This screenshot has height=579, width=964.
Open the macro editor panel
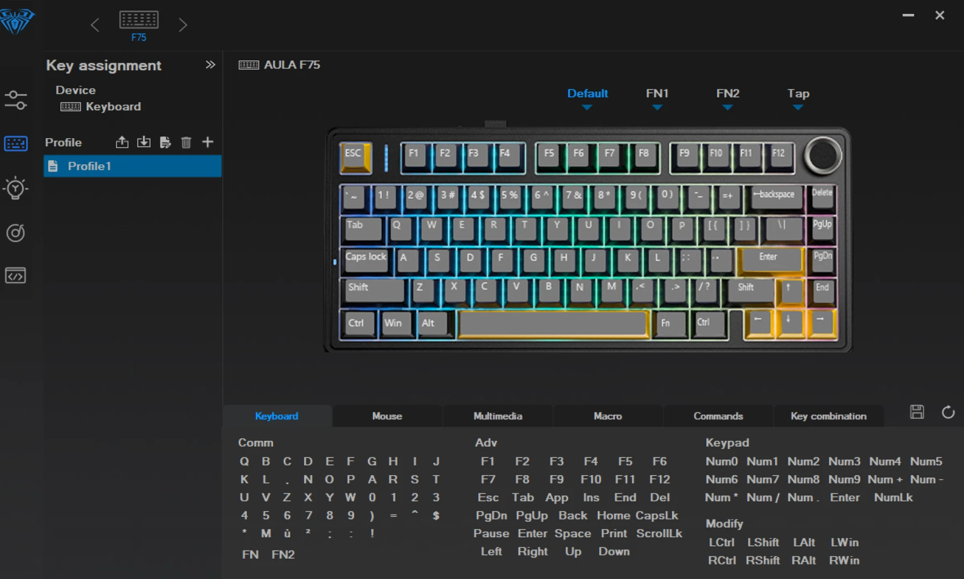coord(16,276)
